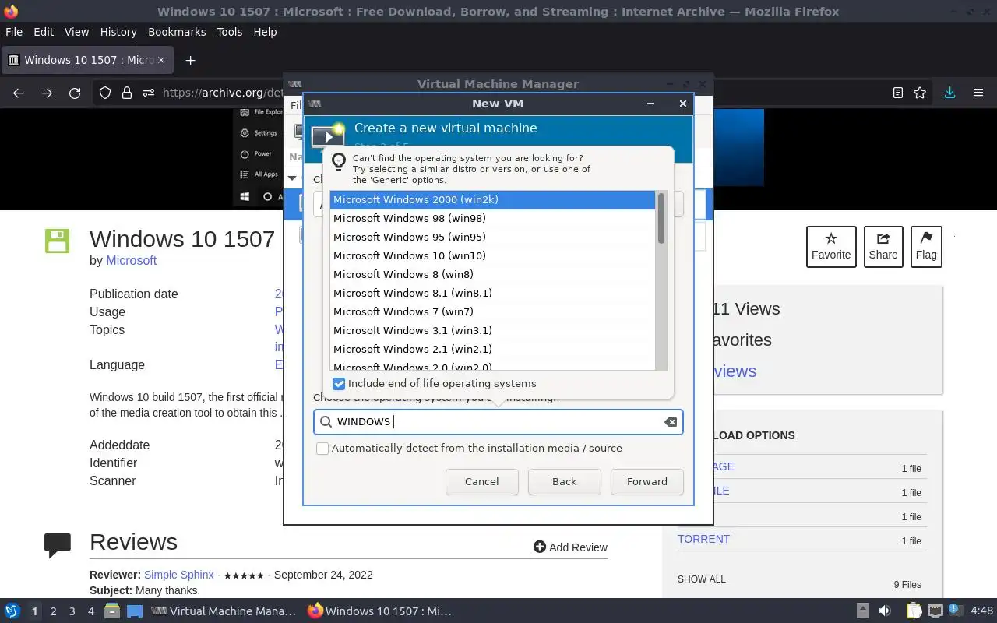
Task: Click the lightbulb hint icon in popup
Action: 339,162
